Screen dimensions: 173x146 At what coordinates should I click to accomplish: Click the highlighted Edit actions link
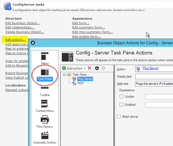(x=16, y=40)
